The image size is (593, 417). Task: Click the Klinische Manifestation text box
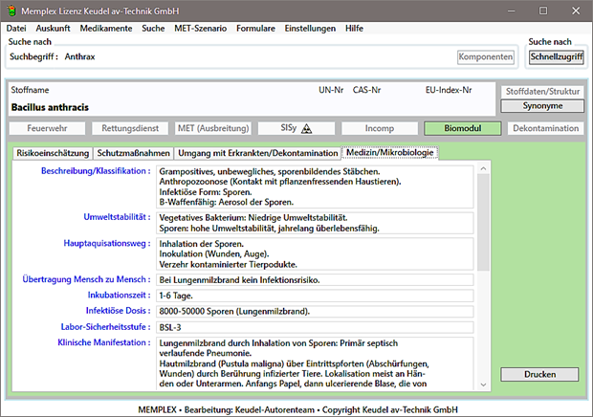(x=315, y=362)
